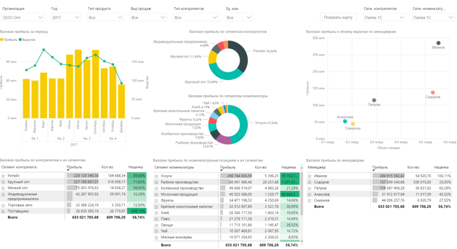Click the Показать карту button
Viewport: 457px width, 249px height.
pyautogui.click(x=338, y=17)
